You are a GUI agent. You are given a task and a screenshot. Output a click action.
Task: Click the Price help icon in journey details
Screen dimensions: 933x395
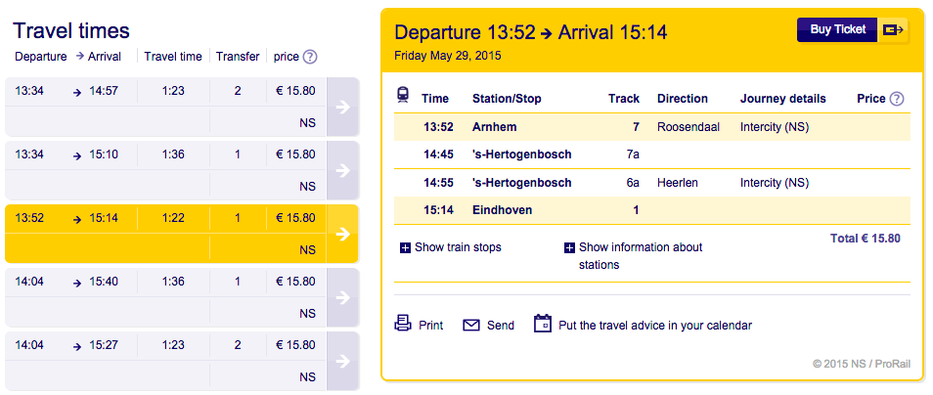pos(897,99)
